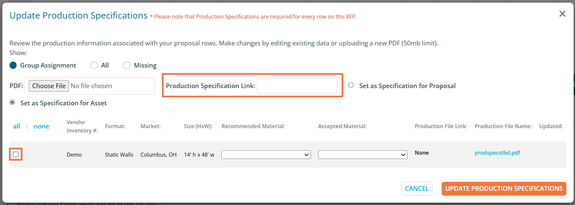Choose Set as Specification for Proposal

(x=351, y=85)
